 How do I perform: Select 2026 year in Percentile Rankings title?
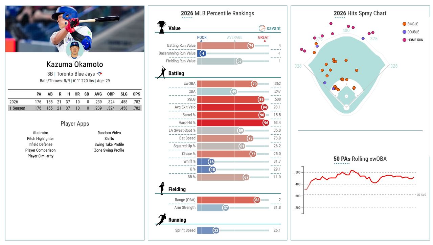pos(187,14)
